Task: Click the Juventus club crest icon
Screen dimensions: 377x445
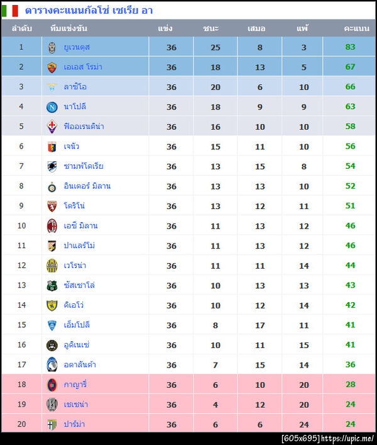Action: [52, 47]
